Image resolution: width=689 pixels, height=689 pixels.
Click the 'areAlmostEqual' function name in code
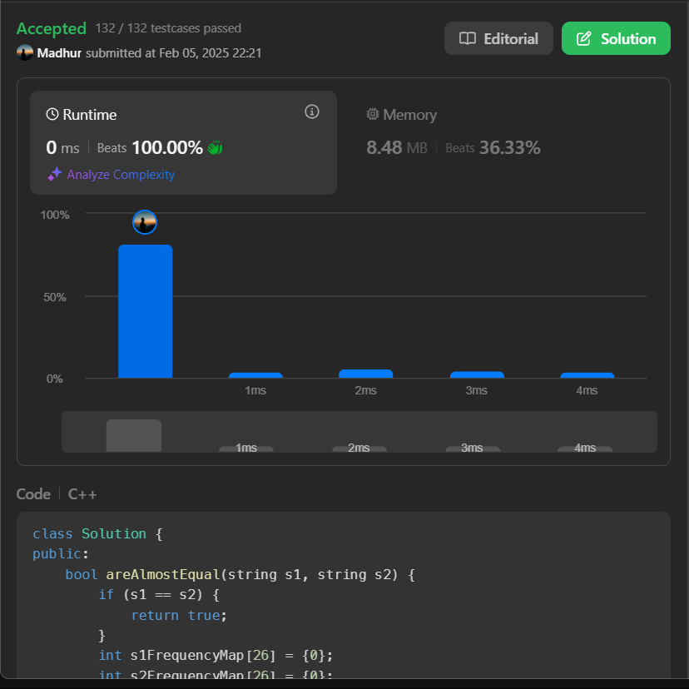163,574
